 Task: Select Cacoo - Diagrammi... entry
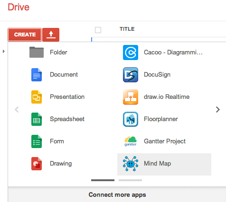(173, 52)
